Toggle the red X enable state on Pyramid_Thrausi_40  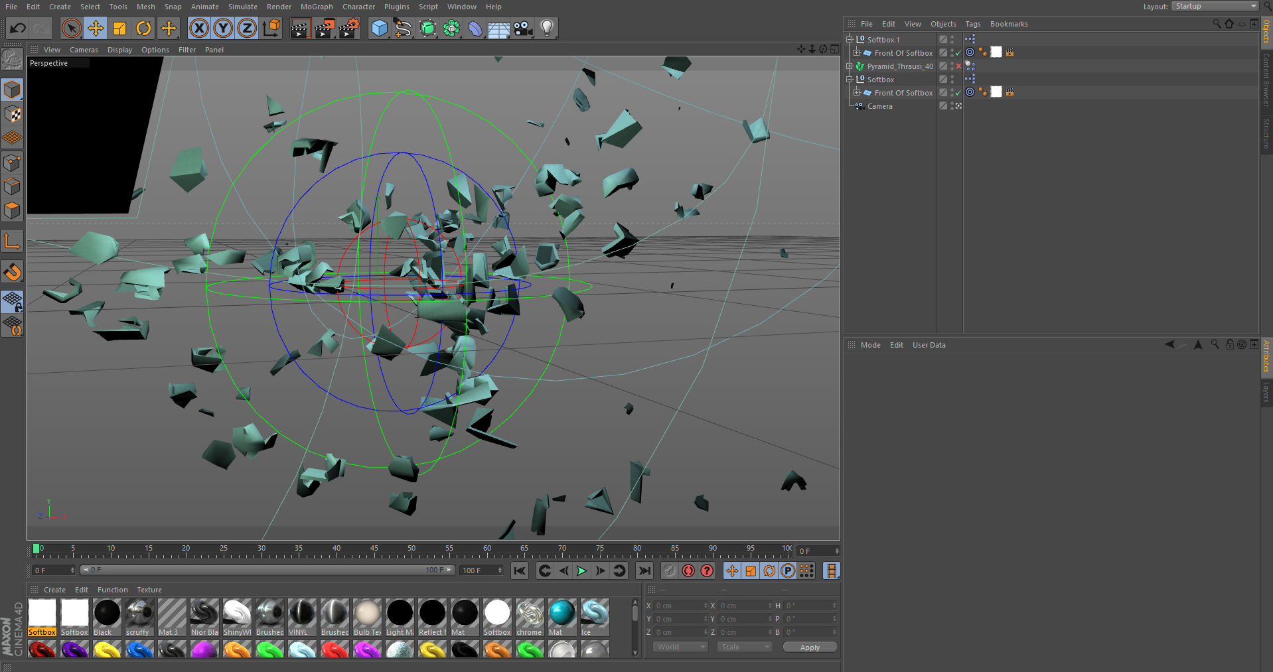click(958, 66)
